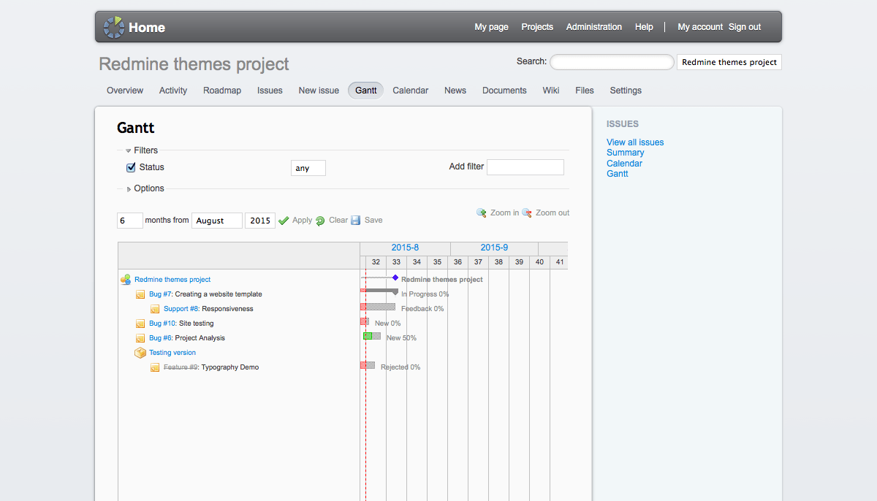The width and height of the screenshot is (877, 501).
Task: Open the Activity tab
Action: click(x=173, y=91)
